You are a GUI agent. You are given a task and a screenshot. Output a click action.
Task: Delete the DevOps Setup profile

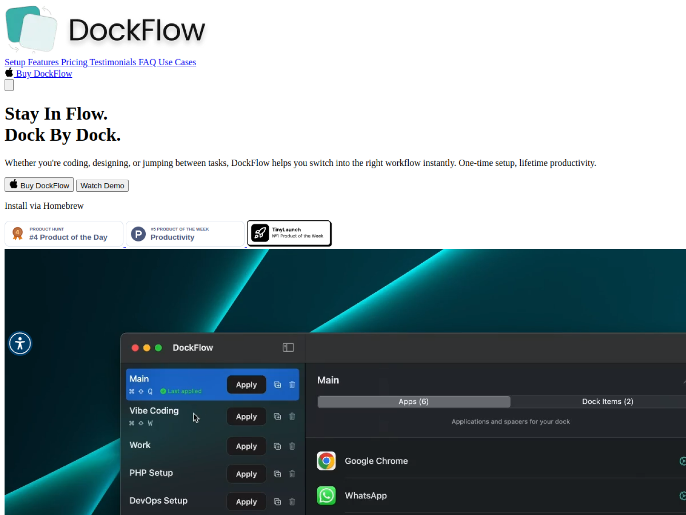pyautogui.click(x=292, y=502)
